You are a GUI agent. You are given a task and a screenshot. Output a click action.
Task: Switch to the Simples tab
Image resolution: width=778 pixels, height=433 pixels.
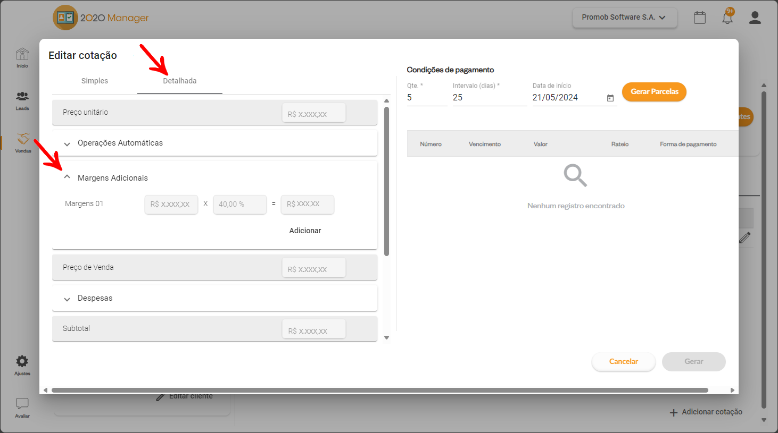pos(95,81)
